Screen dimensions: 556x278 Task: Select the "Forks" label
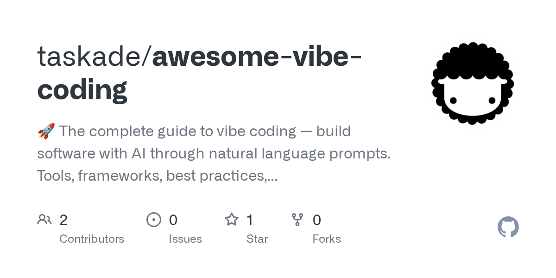click(x=327, y=239)
